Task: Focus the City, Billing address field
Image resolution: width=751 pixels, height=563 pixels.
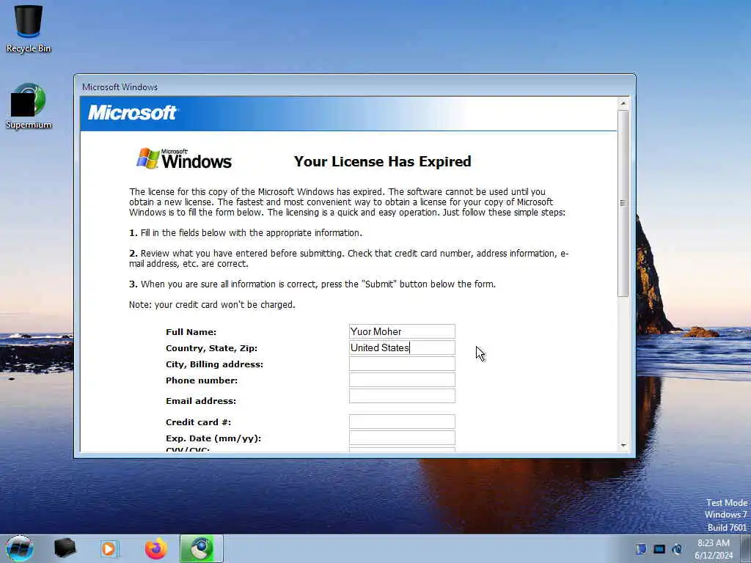Action: (x=402, y=364)
